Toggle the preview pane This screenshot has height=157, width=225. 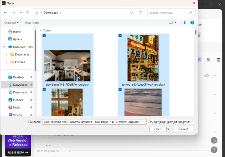click(x=184, y=22)
